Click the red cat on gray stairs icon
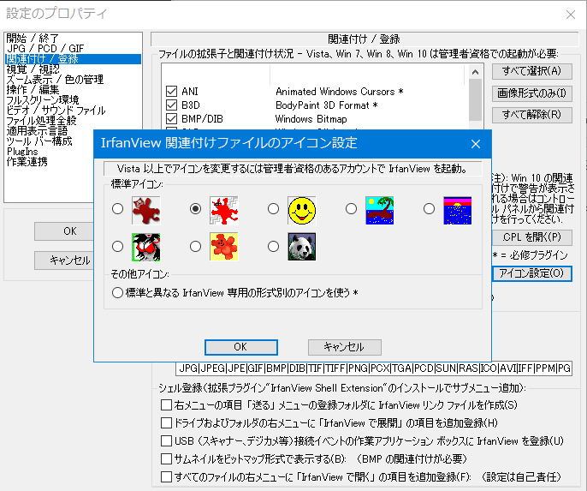Image resolution: width=587 pixels, height=491 pixels. 224,210
